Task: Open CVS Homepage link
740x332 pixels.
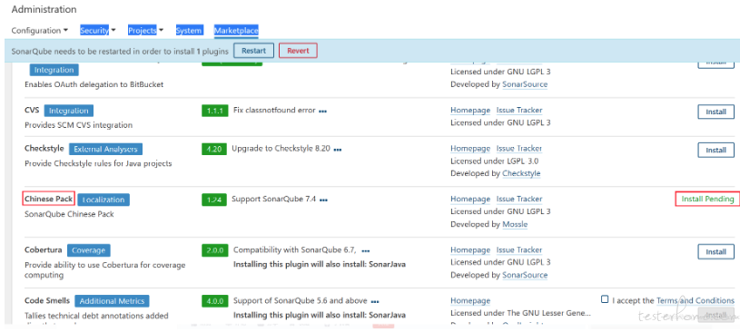Action: [470, 111]
